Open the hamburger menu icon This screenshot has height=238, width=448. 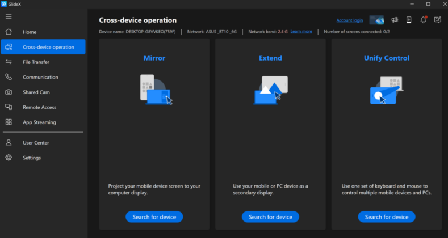pyautogui.click(x=9, y=16)
